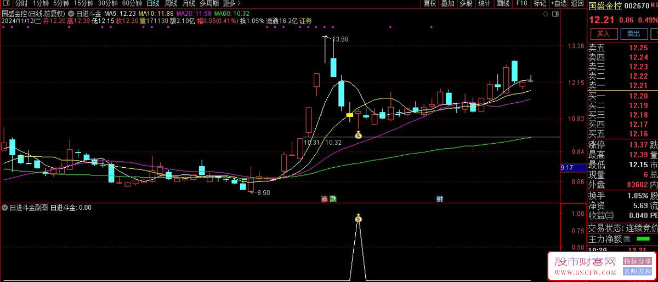The height and width of the screenshot is (282, 658).
Task: Select the 卖三 12.23 order row
Action: tap(622, 67)
